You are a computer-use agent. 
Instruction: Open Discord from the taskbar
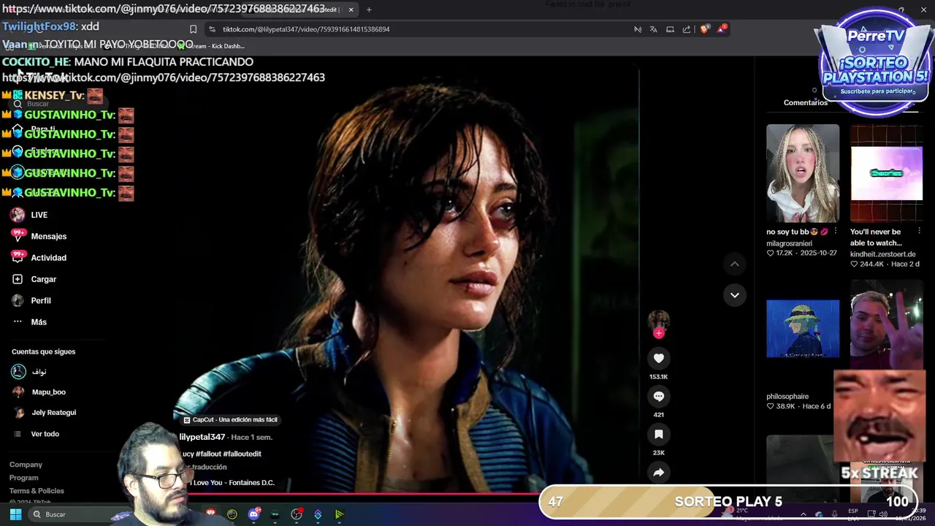253,514
